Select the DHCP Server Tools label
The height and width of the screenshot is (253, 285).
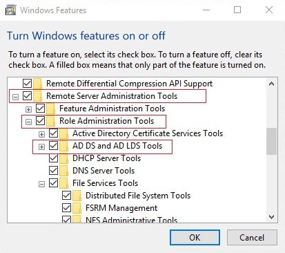[106, 158]
